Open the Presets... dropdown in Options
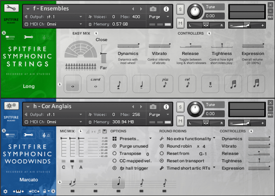The image size is (275, 196). (132, 139)
